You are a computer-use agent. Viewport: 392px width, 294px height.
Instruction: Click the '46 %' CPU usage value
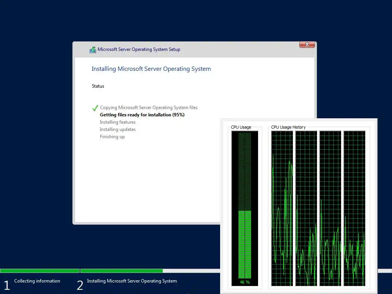point(245,282)
